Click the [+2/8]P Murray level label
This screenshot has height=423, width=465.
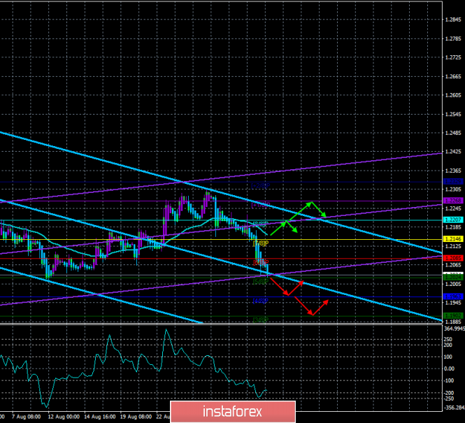pyautogui.click(x=261, y=186)
